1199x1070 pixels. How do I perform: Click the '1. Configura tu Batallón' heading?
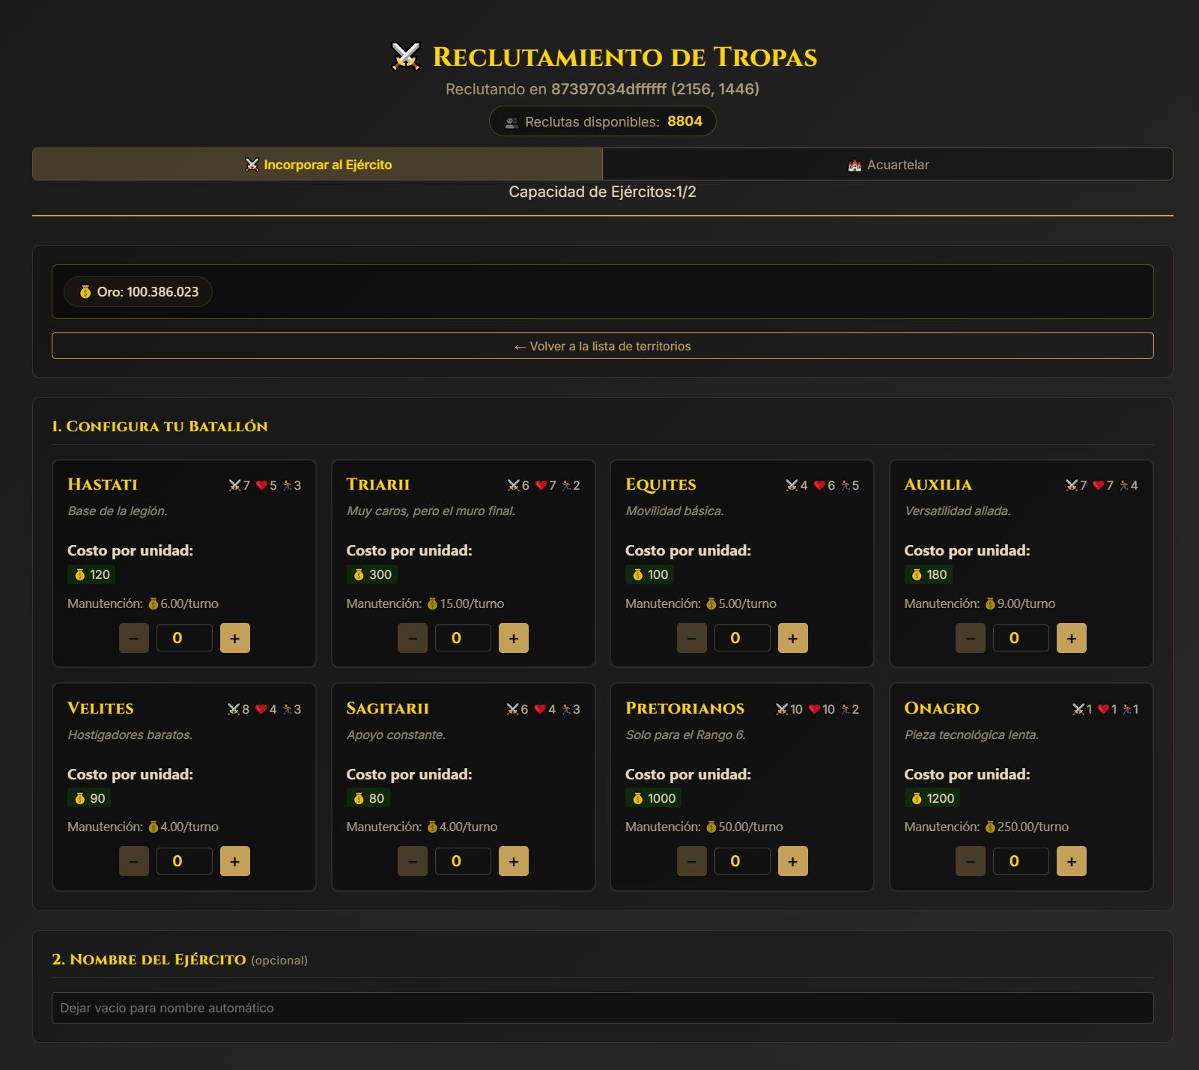tap(160, 426)
